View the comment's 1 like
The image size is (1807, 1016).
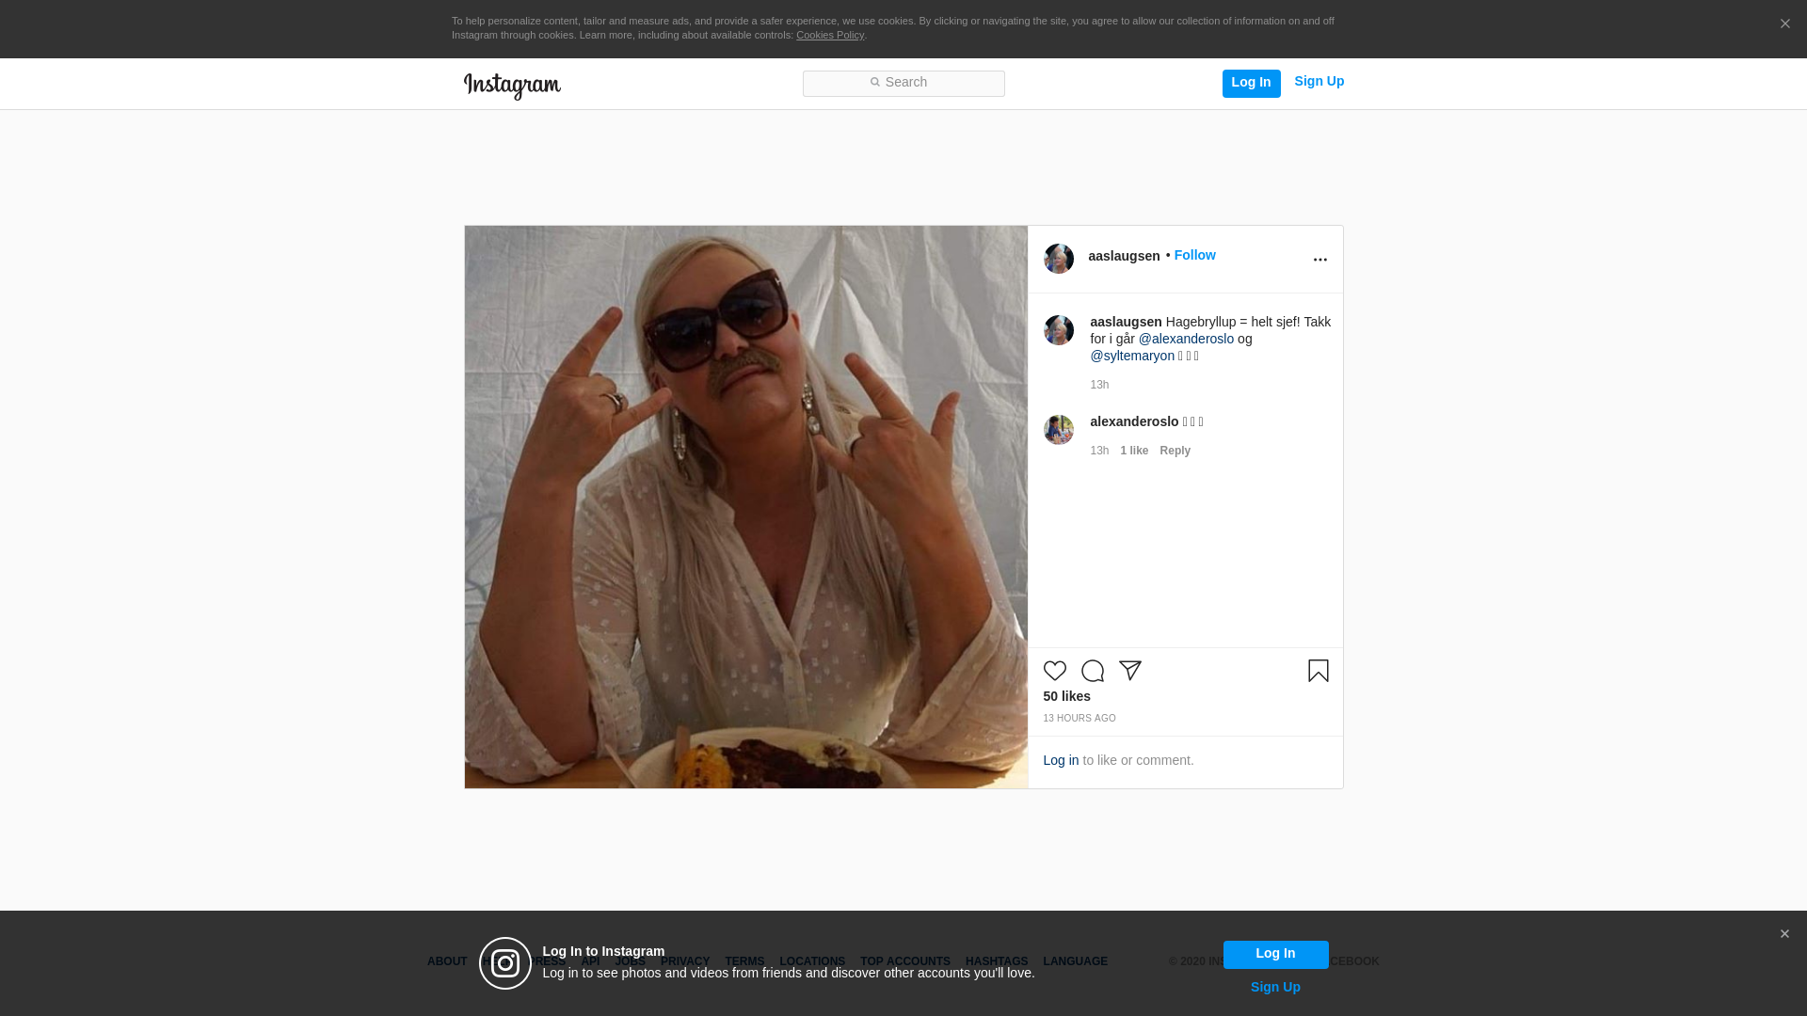point(1134,451)
